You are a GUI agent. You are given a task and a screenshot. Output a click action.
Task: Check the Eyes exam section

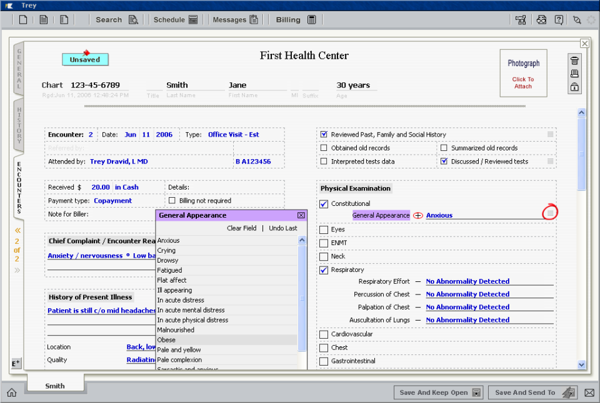pos(324,230)
